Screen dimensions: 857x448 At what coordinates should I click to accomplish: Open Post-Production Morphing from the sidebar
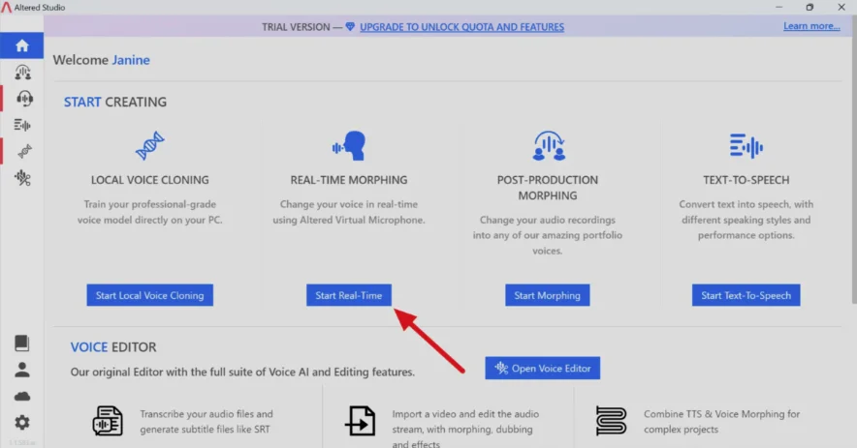[22, 72]
